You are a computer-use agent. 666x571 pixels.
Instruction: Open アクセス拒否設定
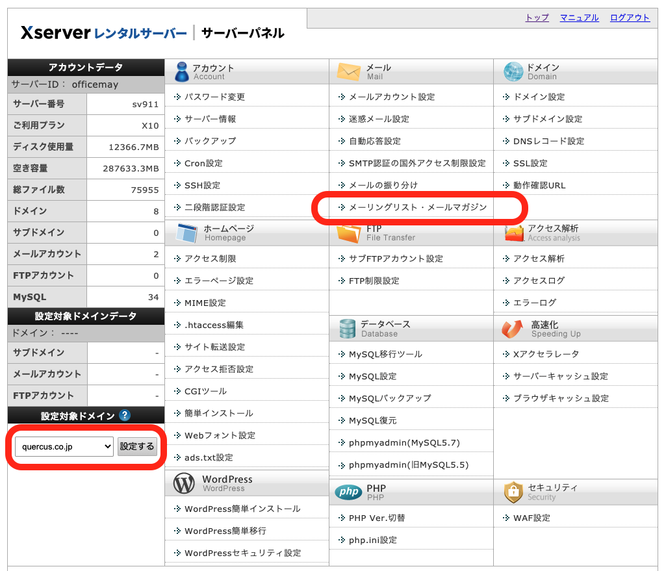tap(219, 369)
